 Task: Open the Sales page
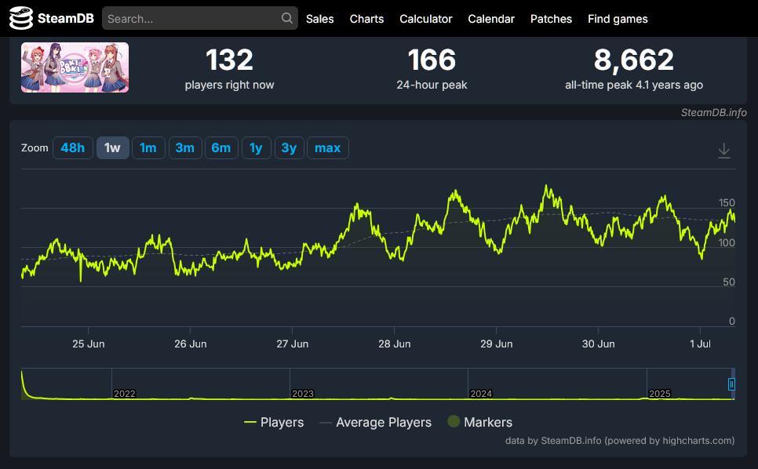tap(319, 19)
